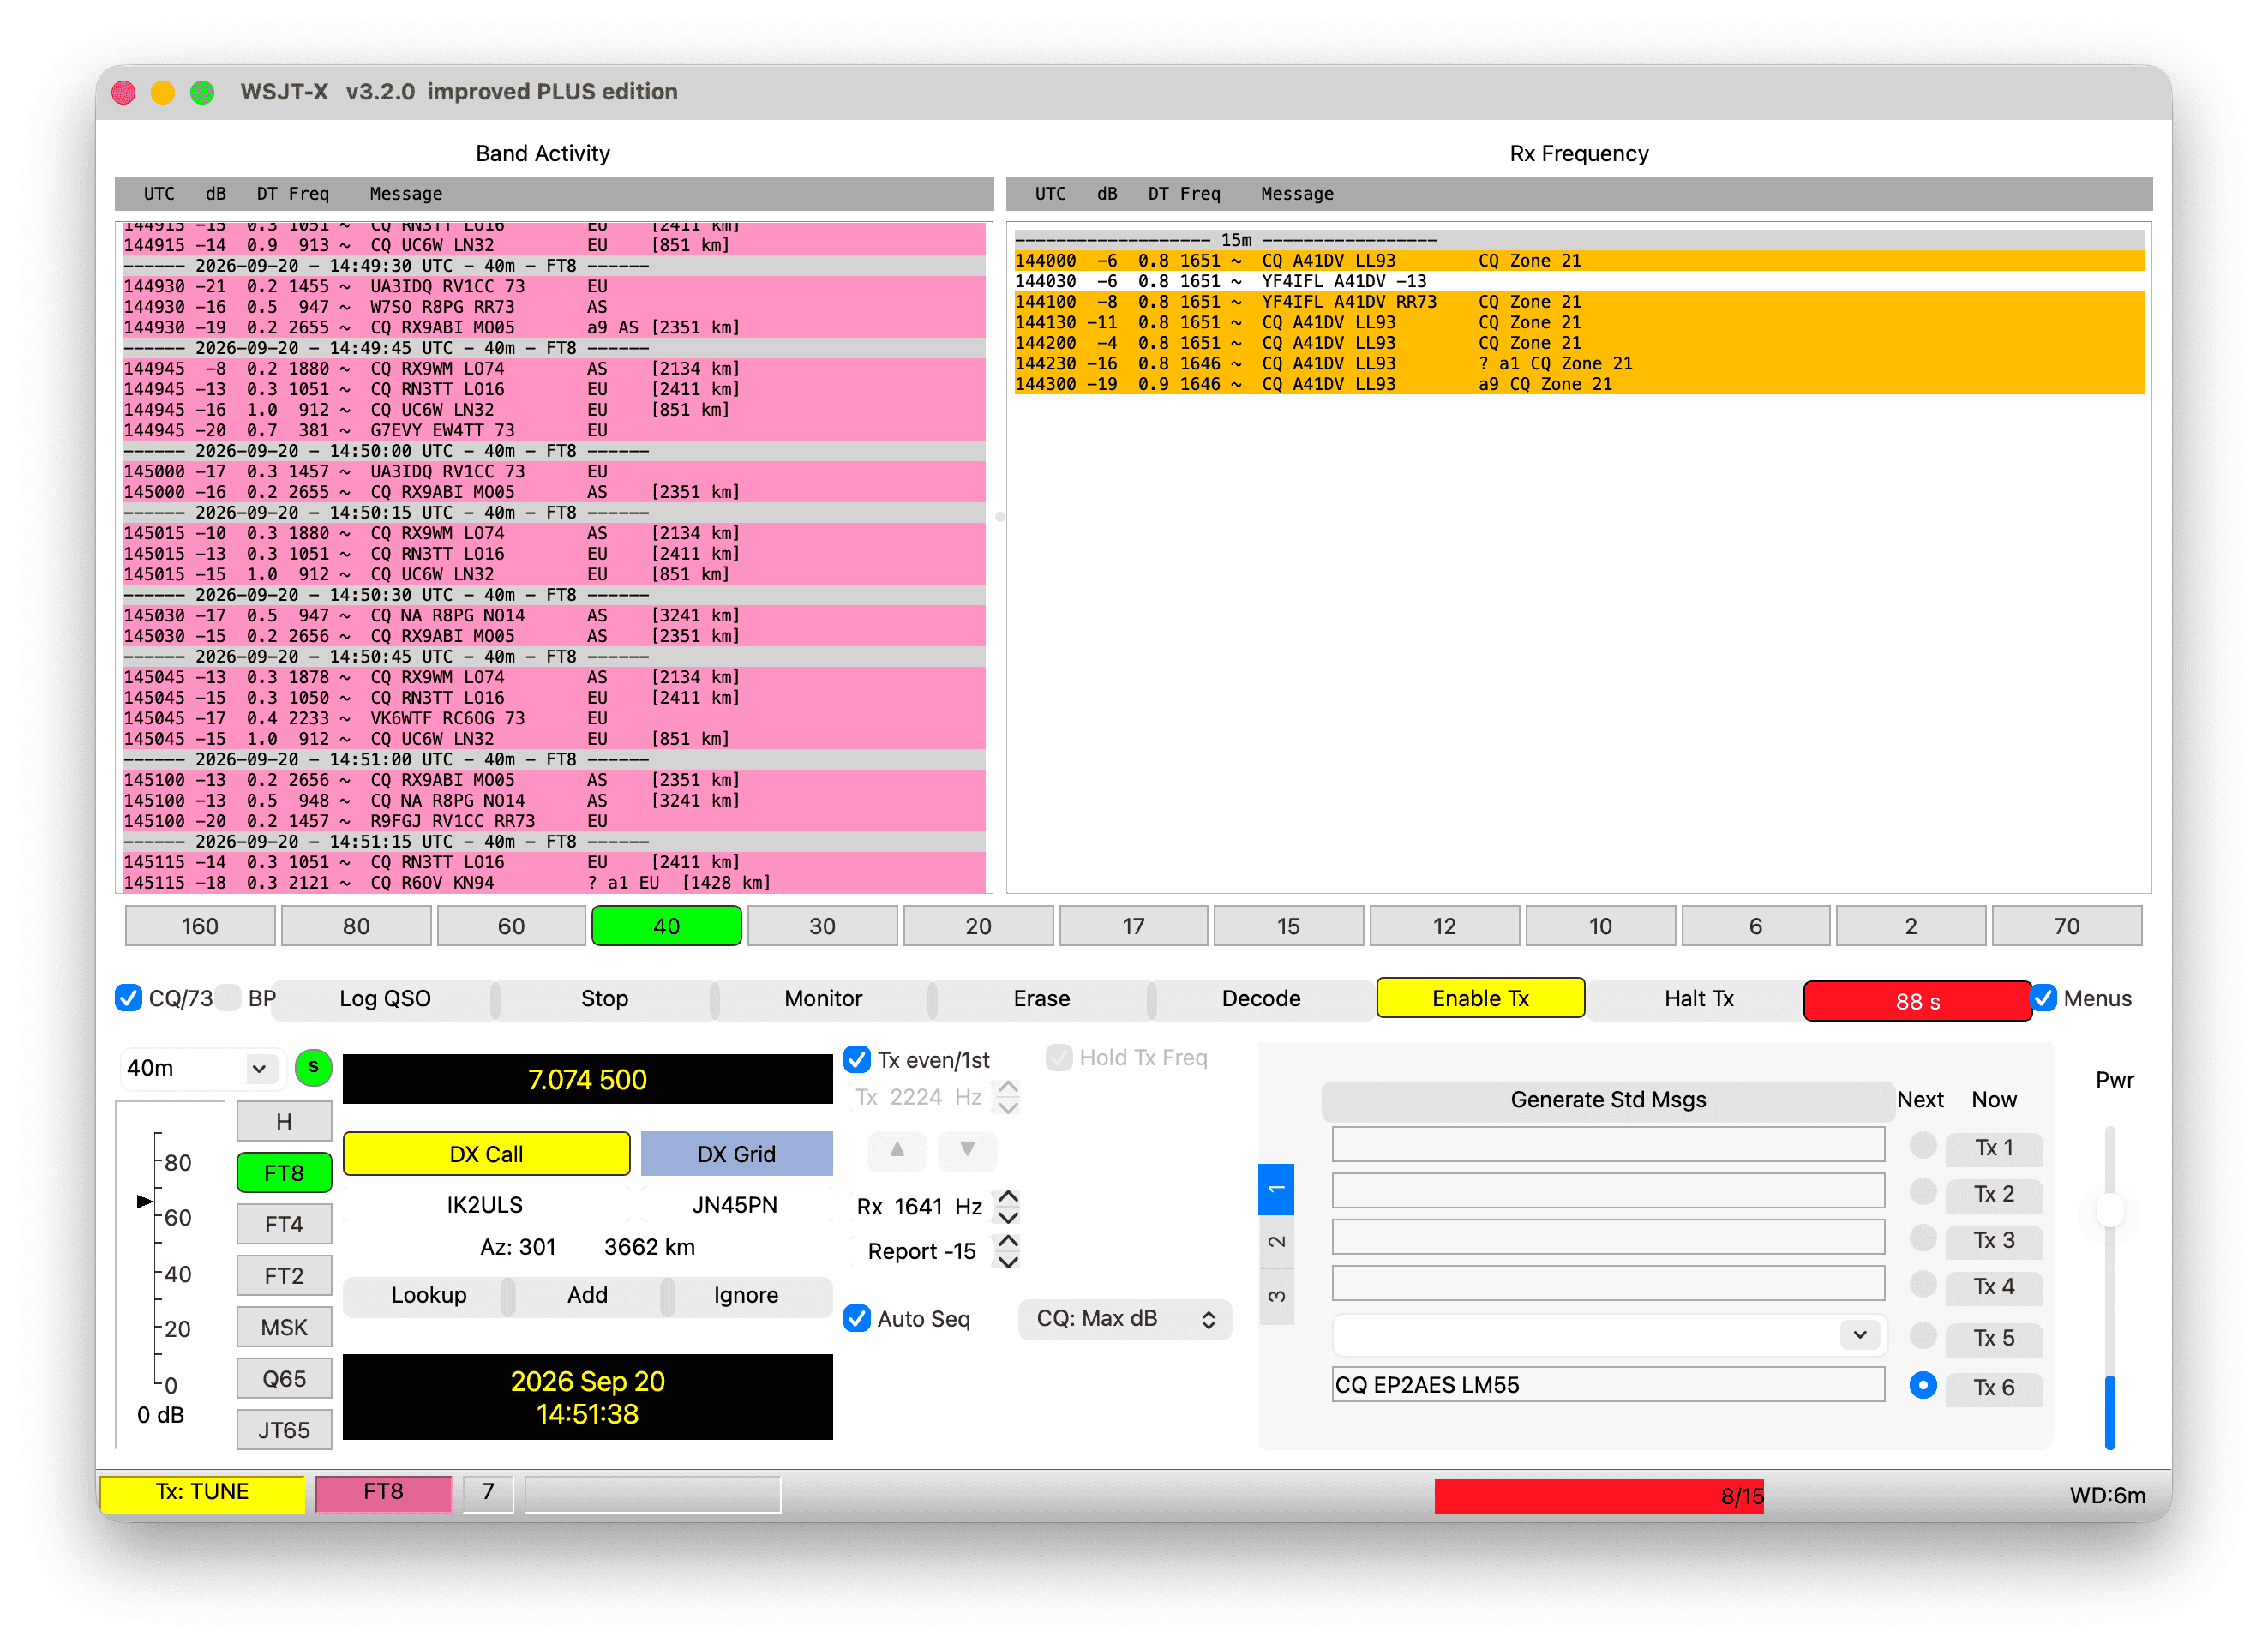Click the Lookup button
The image size is (2268, 1649).
point(429,1296)
